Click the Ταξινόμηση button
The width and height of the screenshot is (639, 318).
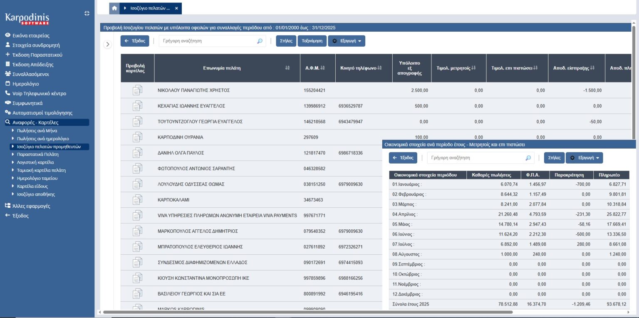pos(312,41)
